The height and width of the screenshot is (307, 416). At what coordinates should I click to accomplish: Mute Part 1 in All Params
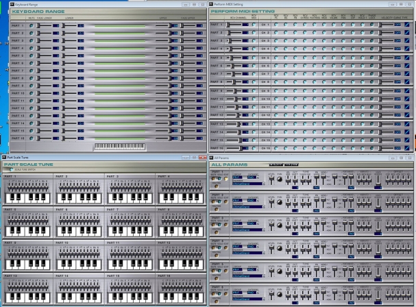coord(213,179)
